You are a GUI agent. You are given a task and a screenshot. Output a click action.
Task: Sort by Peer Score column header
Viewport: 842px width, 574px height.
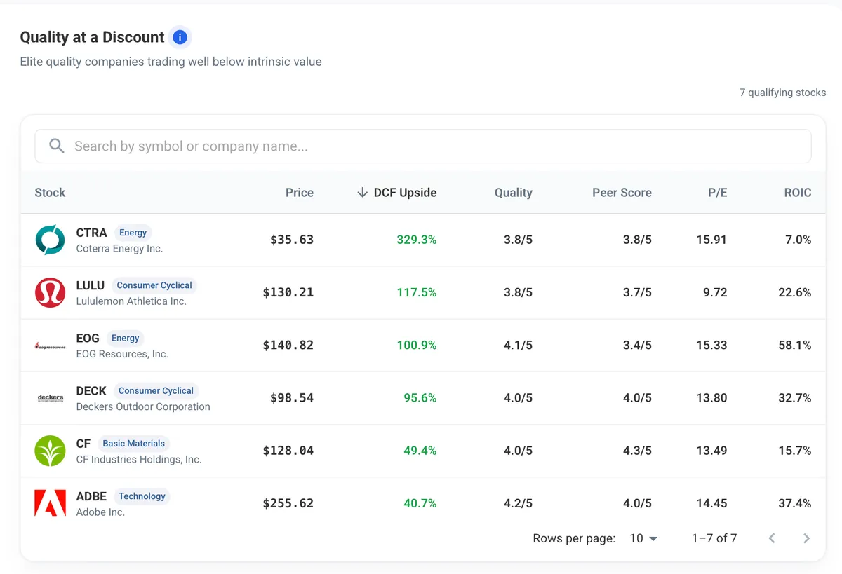[622, 193]
